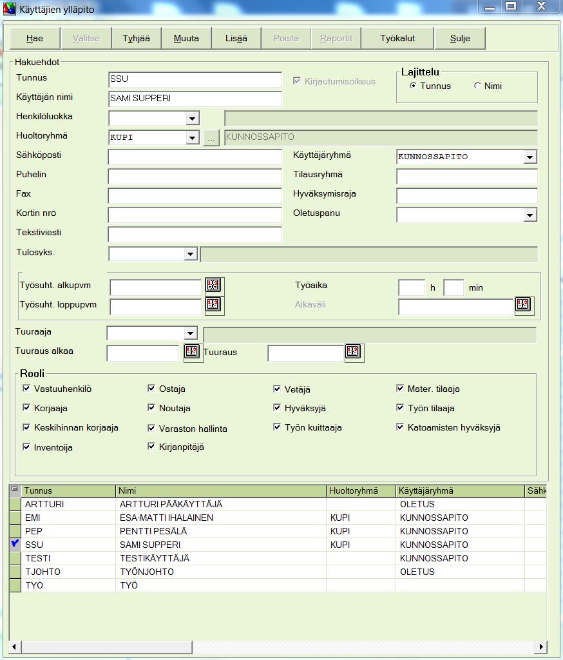This screenshot has width=563, height=660.
Task: Open the Tulosyks. dropdown
Action: [190, 254]
